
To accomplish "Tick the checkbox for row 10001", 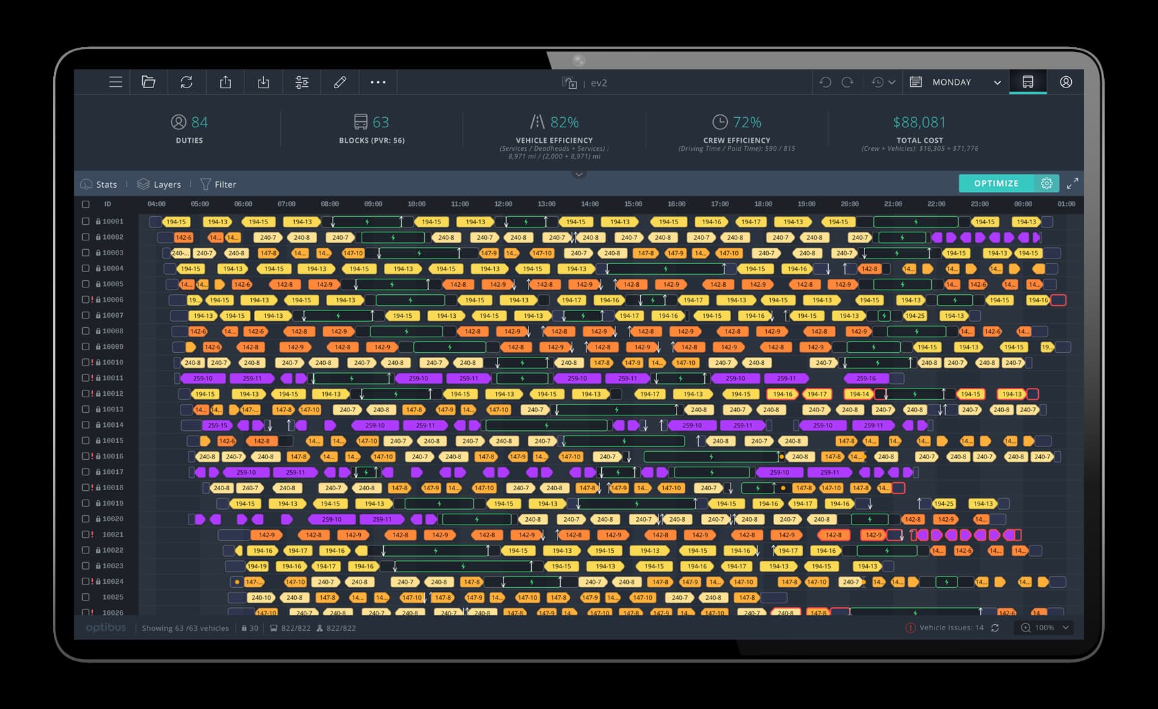I will 86,222.
